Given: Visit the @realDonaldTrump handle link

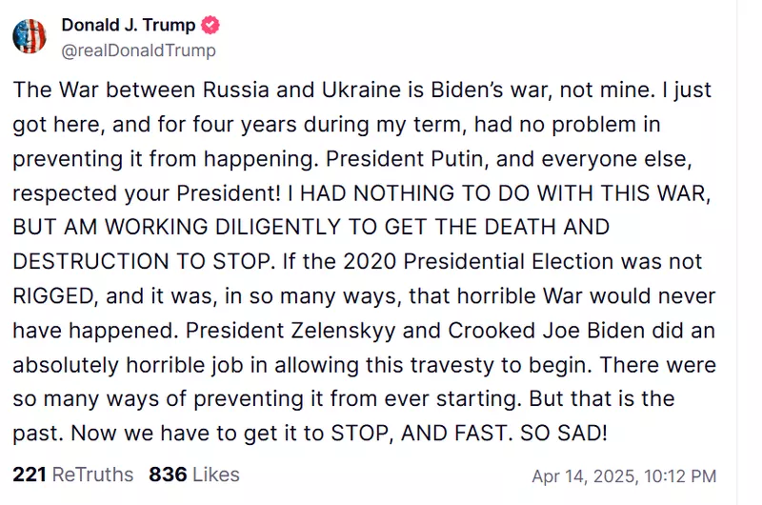Looking at the screenshot, I should pos(138,50).
